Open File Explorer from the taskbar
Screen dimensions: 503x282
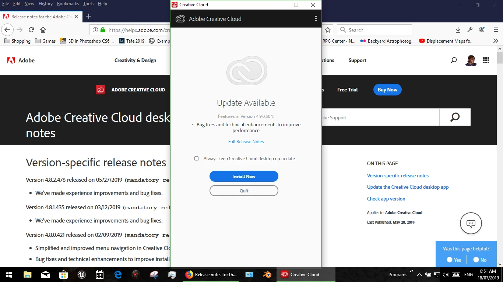[28, 274]
